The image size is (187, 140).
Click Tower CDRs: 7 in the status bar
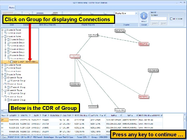(83, 137)
